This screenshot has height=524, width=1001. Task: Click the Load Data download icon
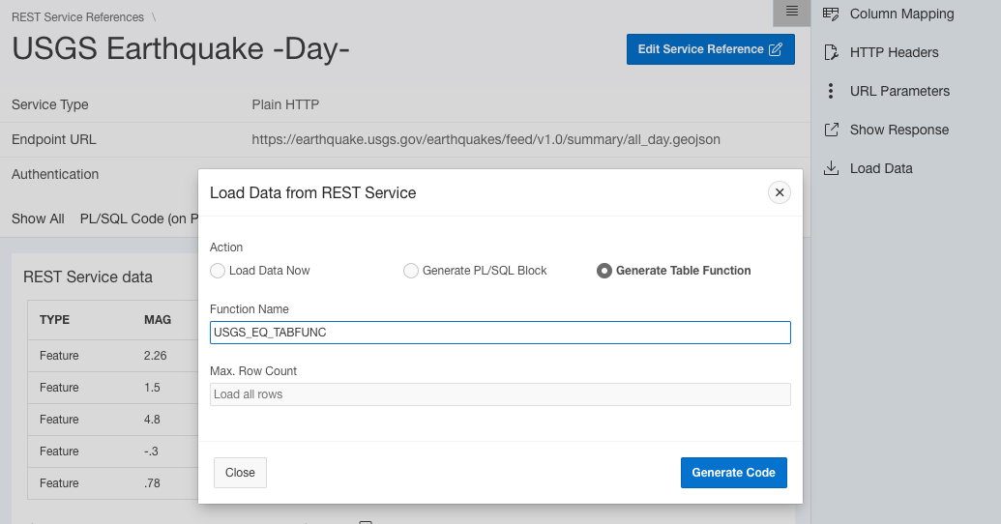tap(831, 168)
